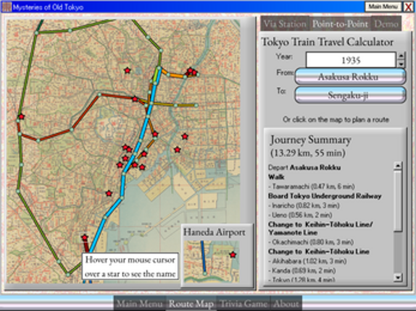This screenshot has width=416, height=311.
Task: Click 'Akihabara (1.02 km, 3 min)' entry
Action: coord(307,261)
